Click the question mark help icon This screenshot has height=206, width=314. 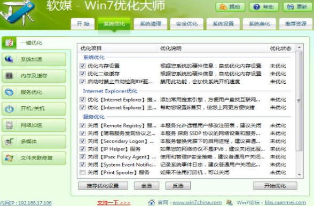pos(256,7)
